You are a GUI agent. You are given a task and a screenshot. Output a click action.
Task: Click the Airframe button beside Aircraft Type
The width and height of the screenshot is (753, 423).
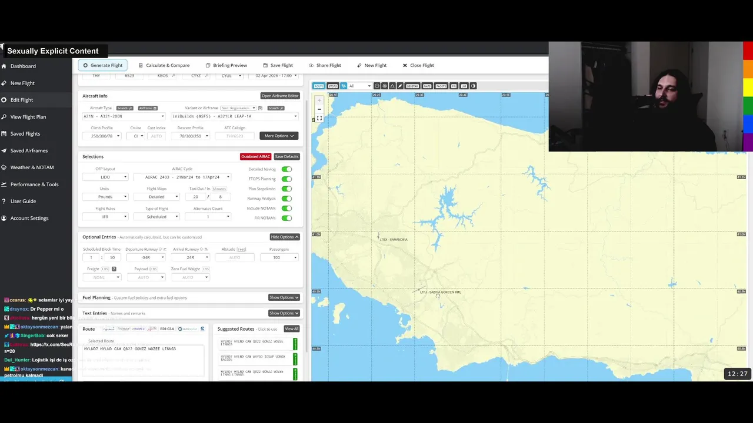click(148, 108)
